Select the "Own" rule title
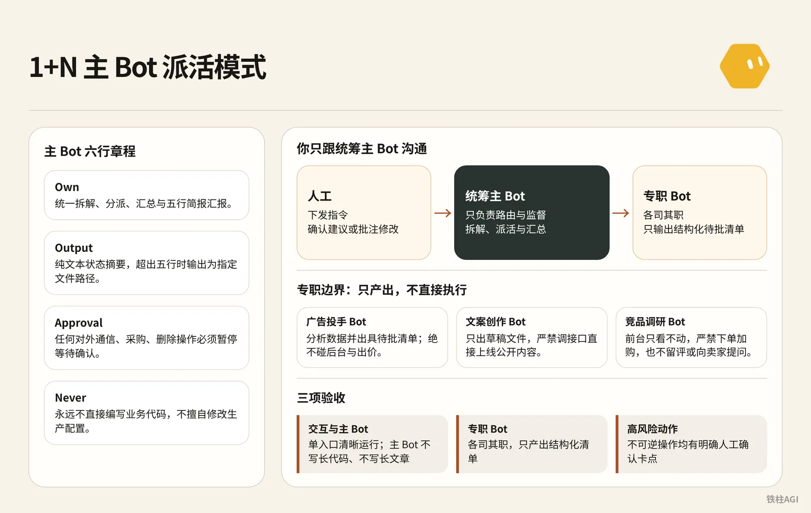Screen dimensions: 811x513 [67, 187]
